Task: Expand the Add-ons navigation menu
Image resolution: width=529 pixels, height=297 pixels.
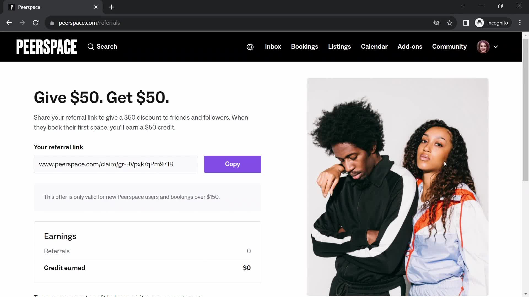Action: pyautogui.click(x=410, y=46)
